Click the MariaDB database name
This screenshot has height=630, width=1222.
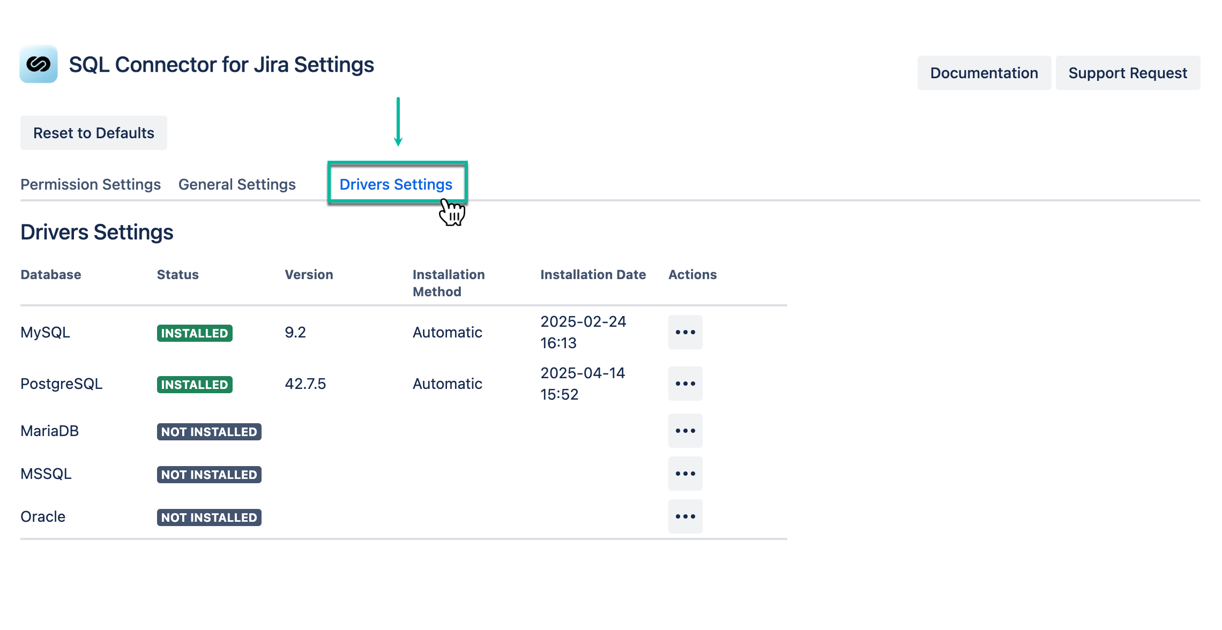(x=50, y=431)
